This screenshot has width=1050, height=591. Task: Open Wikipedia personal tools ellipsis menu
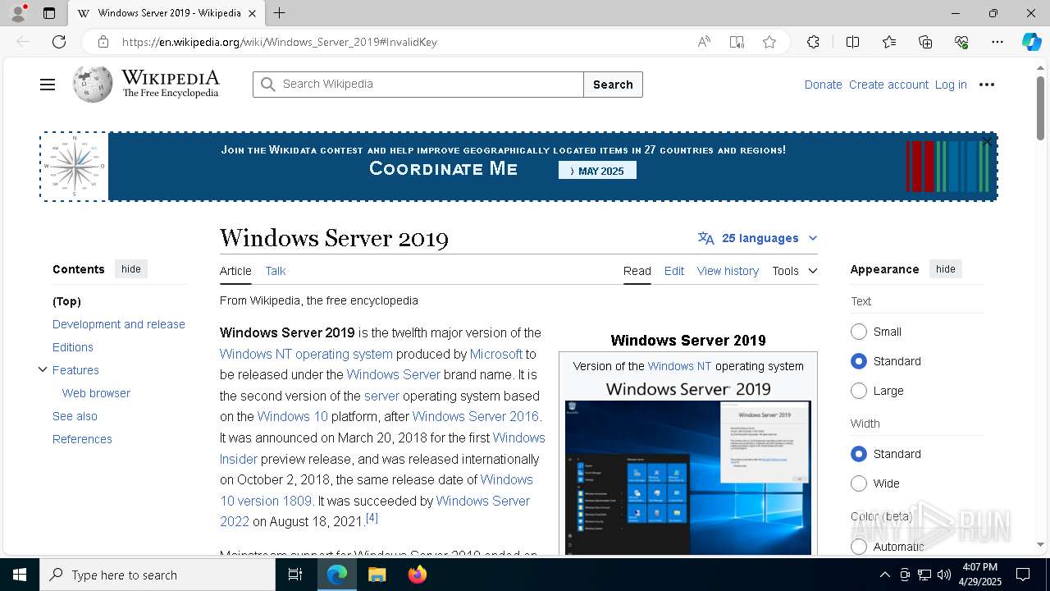(x=987, y=85)
